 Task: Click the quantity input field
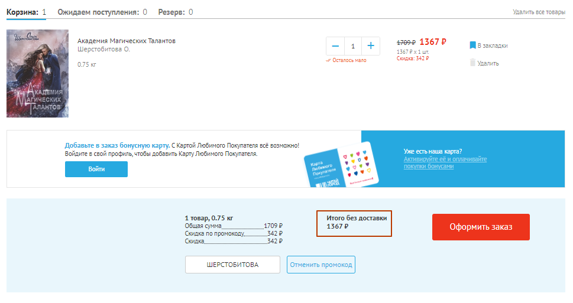point(353,46)
